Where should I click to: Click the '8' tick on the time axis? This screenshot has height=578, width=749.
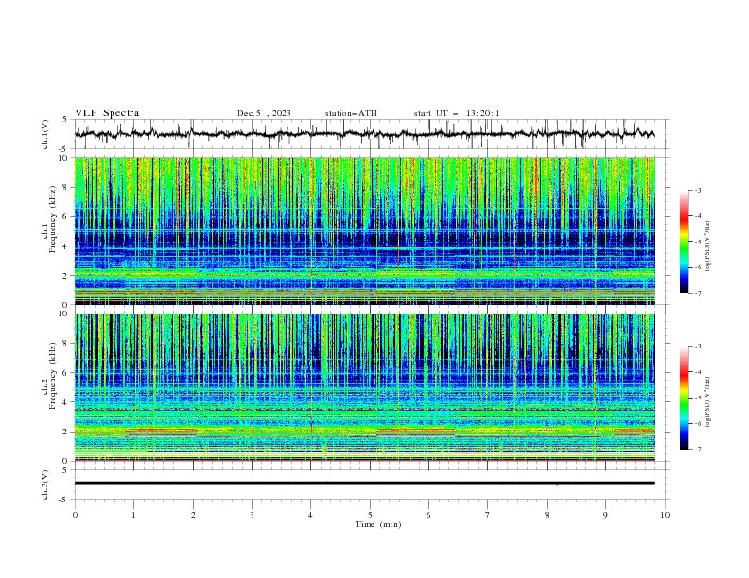click(547, 515)
